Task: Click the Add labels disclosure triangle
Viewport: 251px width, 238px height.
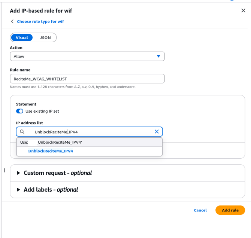Action: 18,190
